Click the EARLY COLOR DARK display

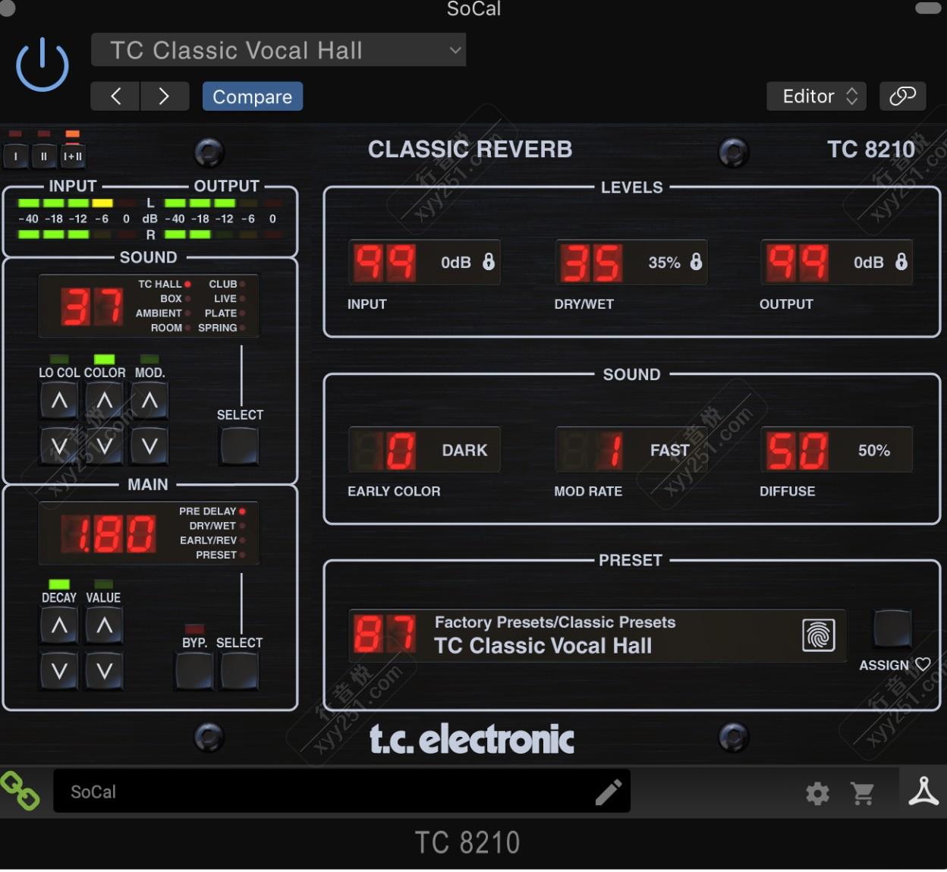424,450
